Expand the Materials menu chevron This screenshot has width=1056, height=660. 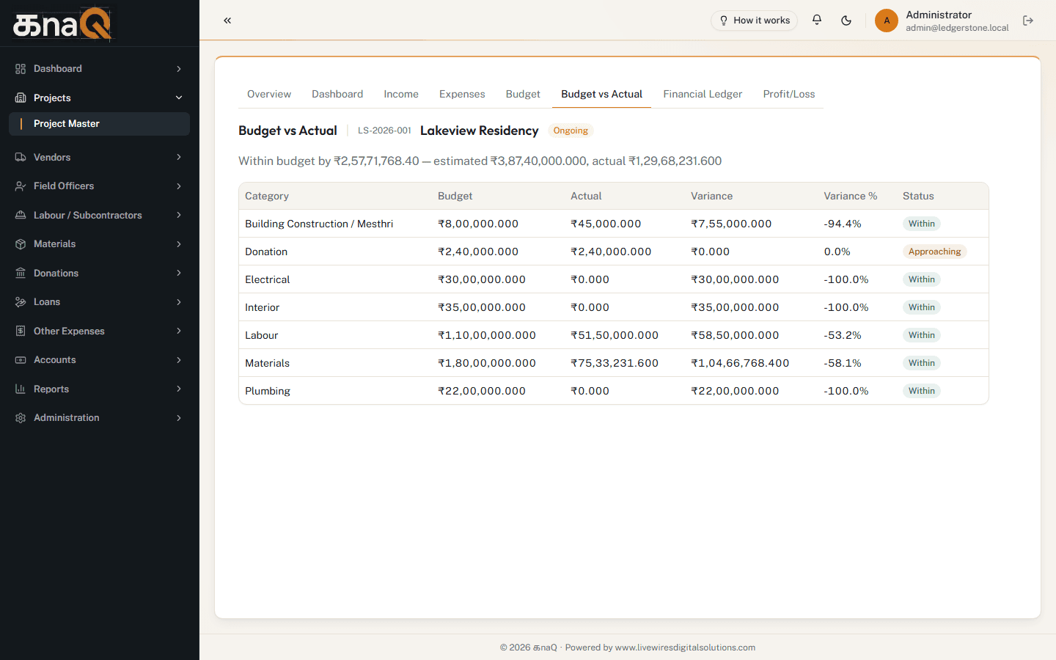click(179, 244)
